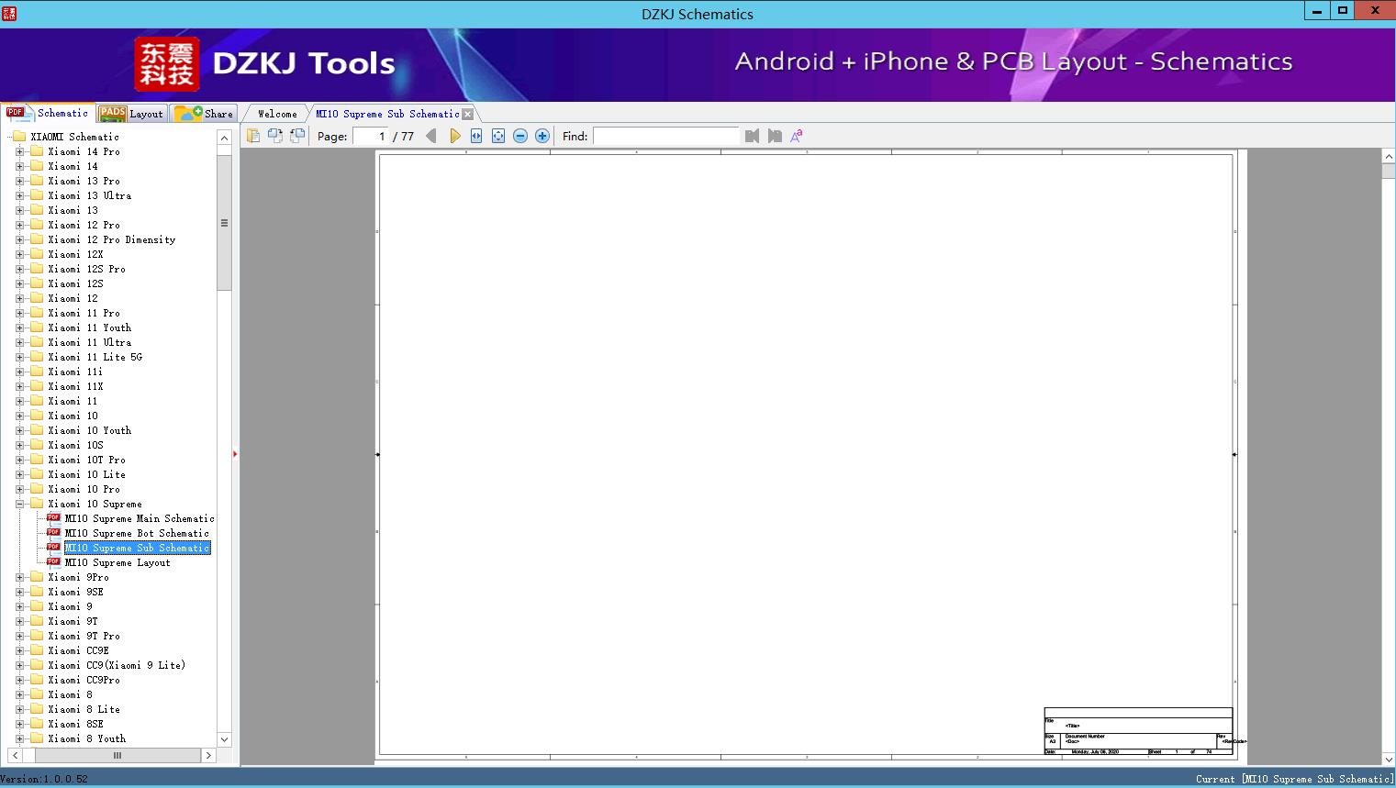Open MI10 Supreme Main Schematic
Viewport: 1396px width, 788px height.
[140, 518]
